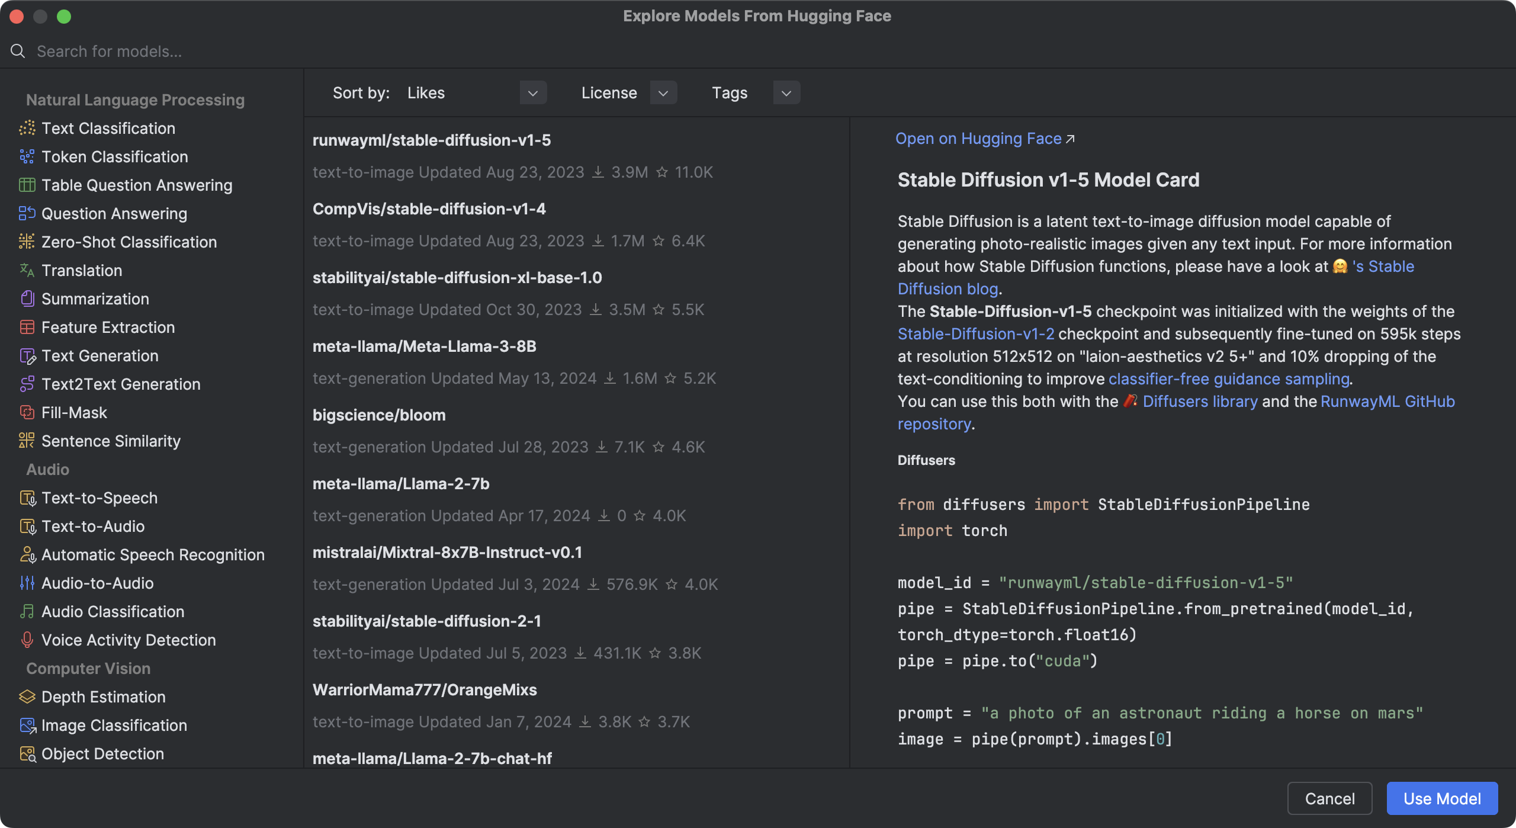Select the Translation category icon
The image size is (1516, 828).
coord(27,270)
